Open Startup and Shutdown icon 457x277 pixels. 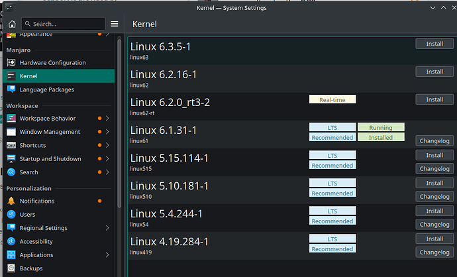(x=11, y=158)
